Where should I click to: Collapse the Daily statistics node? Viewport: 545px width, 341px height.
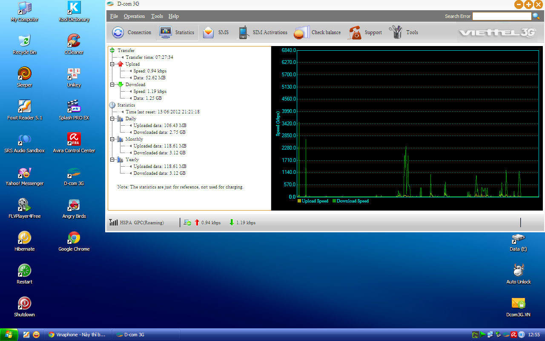pos(112,118)
